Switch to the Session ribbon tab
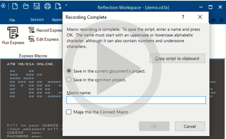The height and width of the screenshot is (139, 226). click(37, 20)
